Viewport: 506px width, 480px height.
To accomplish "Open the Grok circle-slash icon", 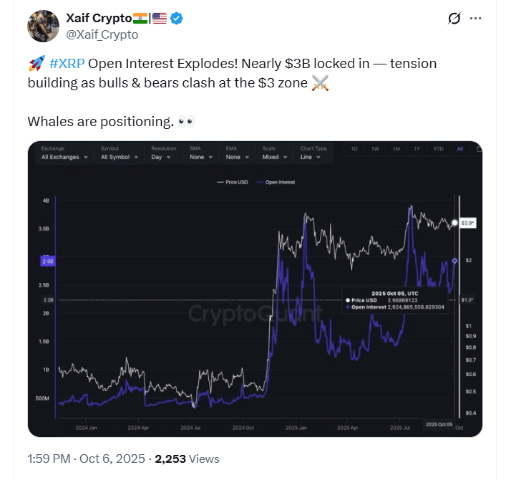I will click(x=454, y=18).
